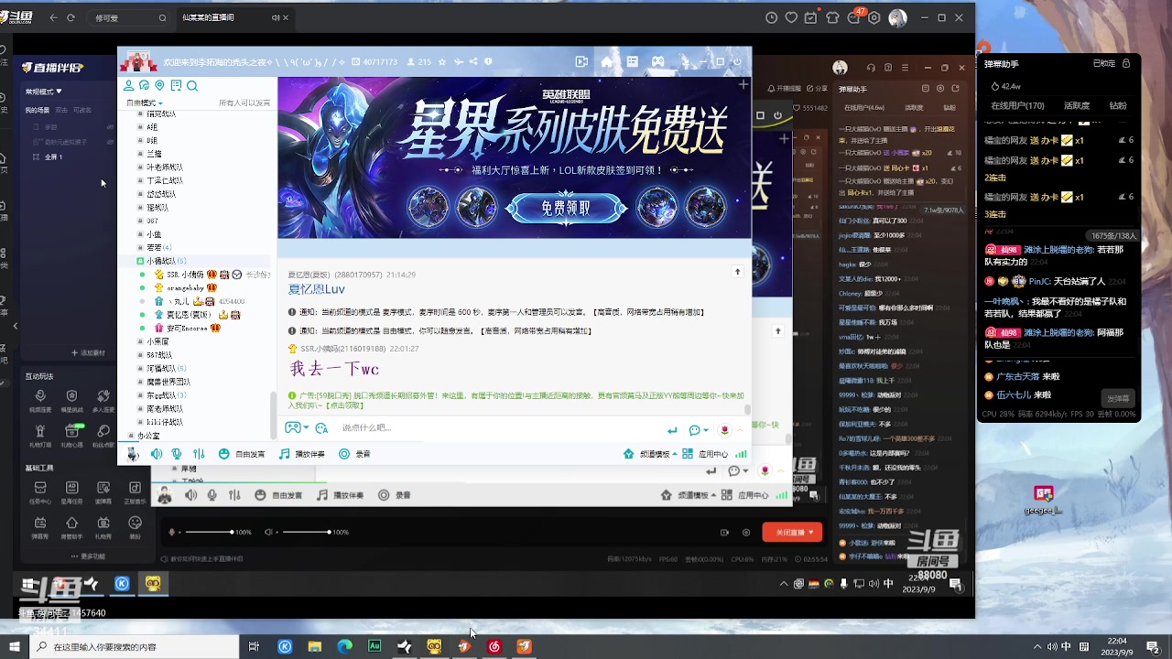Image resolution: width=1172 pixels, height=659 pixels.
Task: Open the 常规模式 dropdown
Action: [43, 91]
